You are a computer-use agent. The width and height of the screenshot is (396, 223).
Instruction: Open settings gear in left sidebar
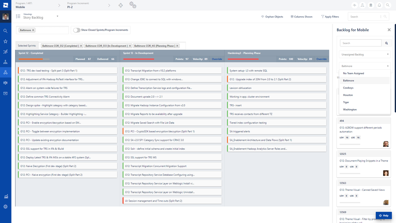pyautogui.click(x=6, y=207)
